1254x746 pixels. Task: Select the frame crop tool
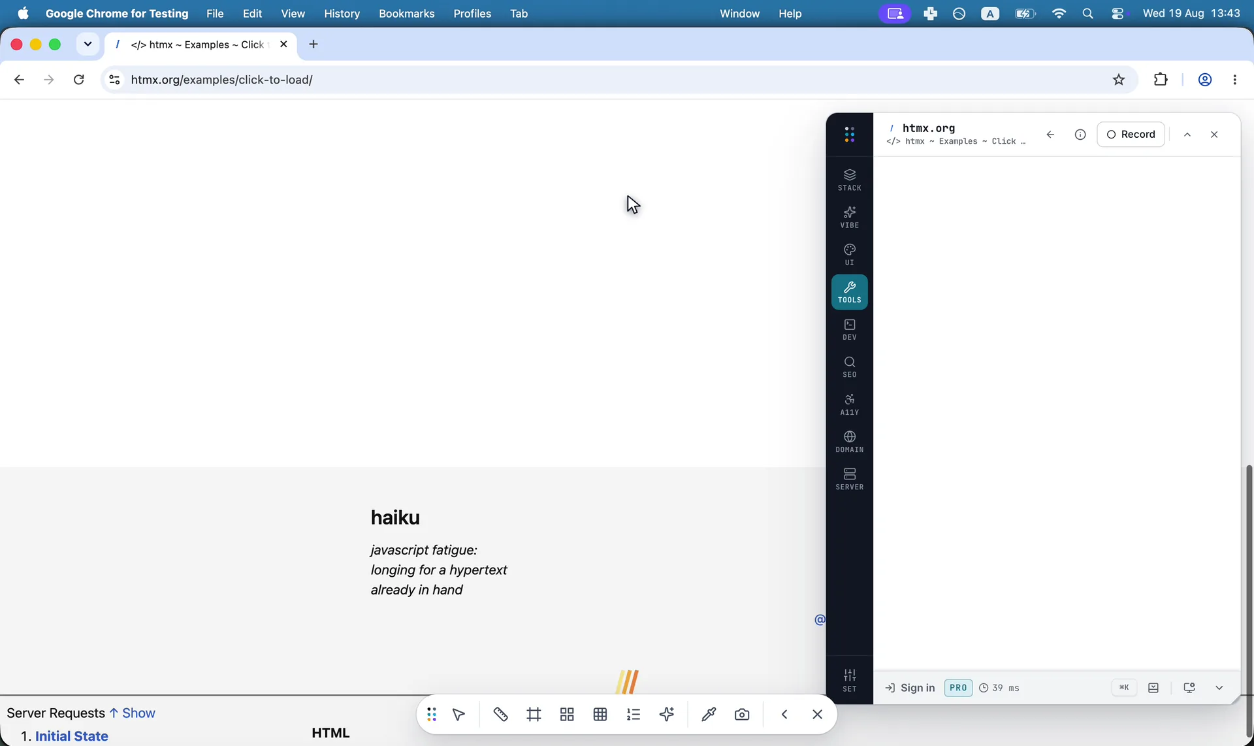pyautogui.click(x=534, y=714)
